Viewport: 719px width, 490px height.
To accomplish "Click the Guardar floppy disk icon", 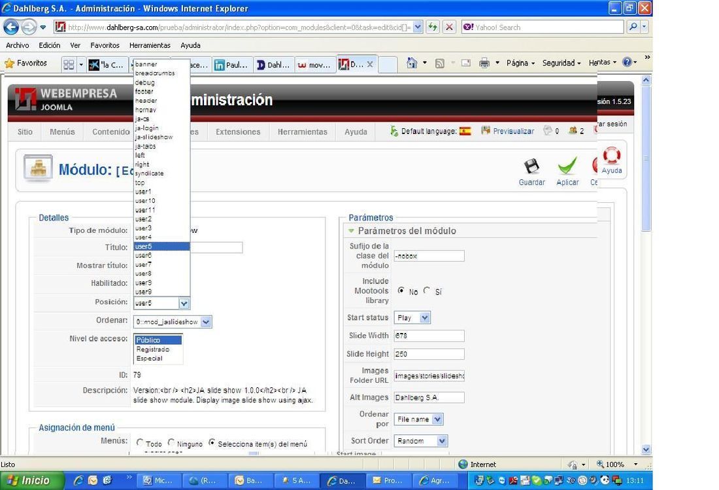I will point(532,167).
